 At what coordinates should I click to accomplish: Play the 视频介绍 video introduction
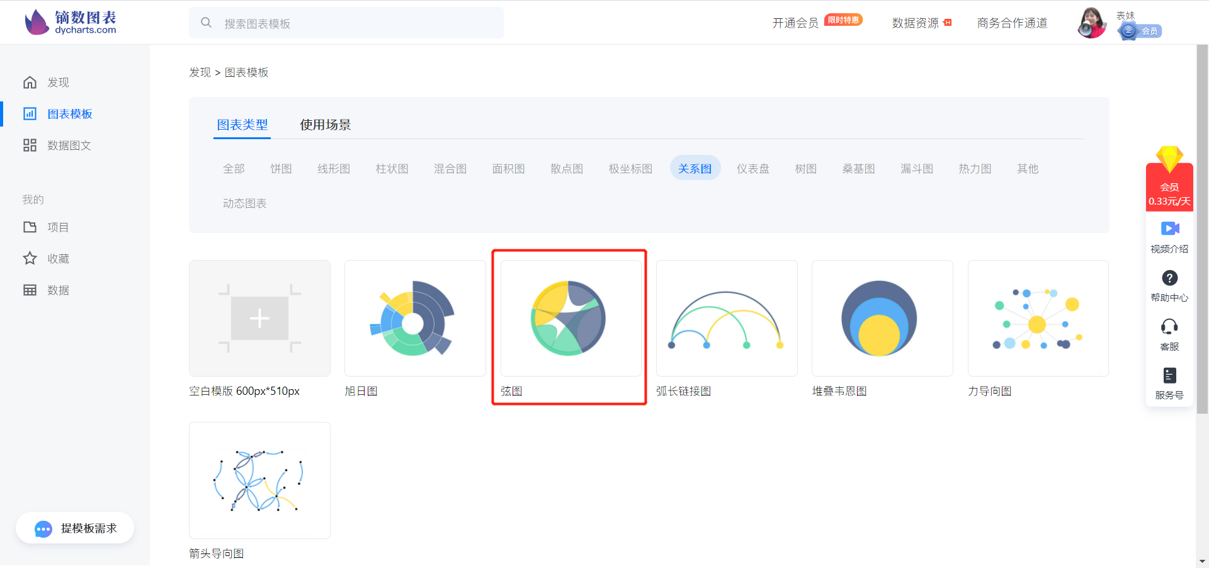[x=1169, y=236]
